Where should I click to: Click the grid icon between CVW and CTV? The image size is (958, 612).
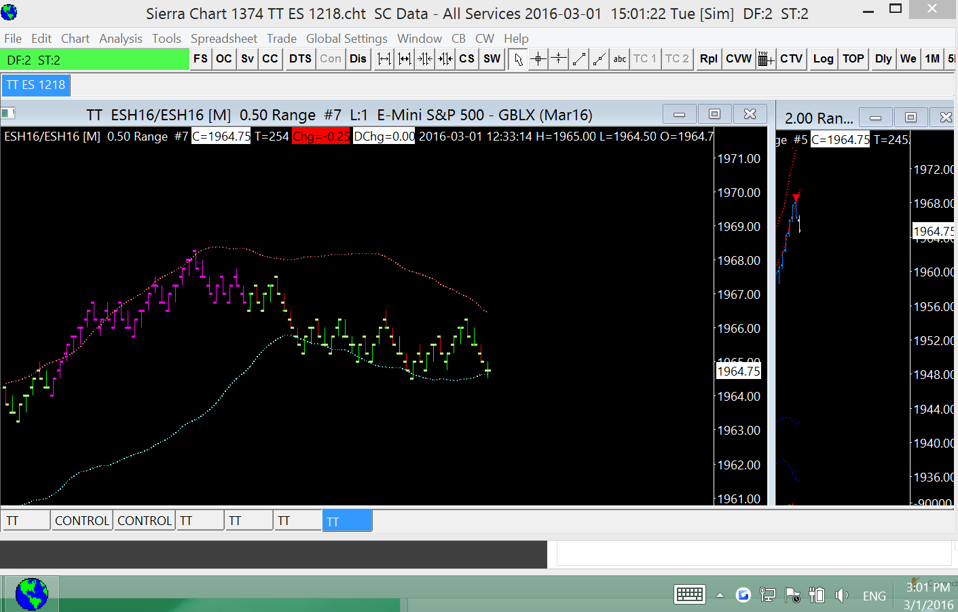tap(766, 59)
